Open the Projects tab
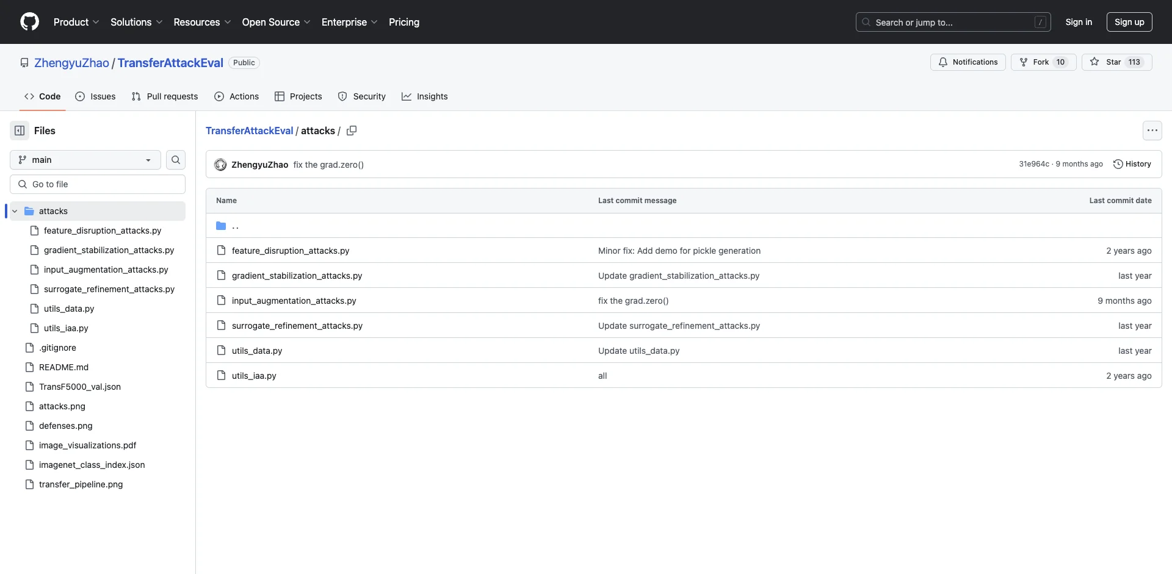1172x574 pixels. [x=298, y=96]
